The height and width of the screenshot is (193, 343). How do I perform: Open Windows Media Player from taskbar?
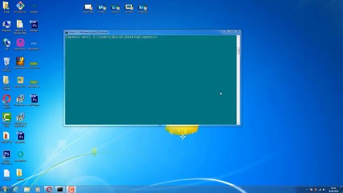point(38,189)
